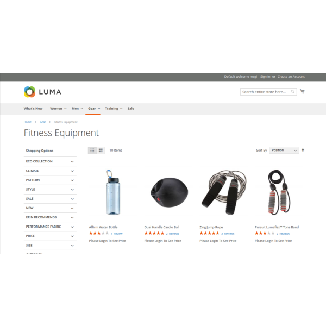Expand the Price filter
This screenshot has width=326, height=326.
click(50, 236)
